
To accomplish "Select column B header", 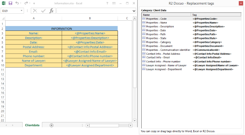I will point(90,18).
